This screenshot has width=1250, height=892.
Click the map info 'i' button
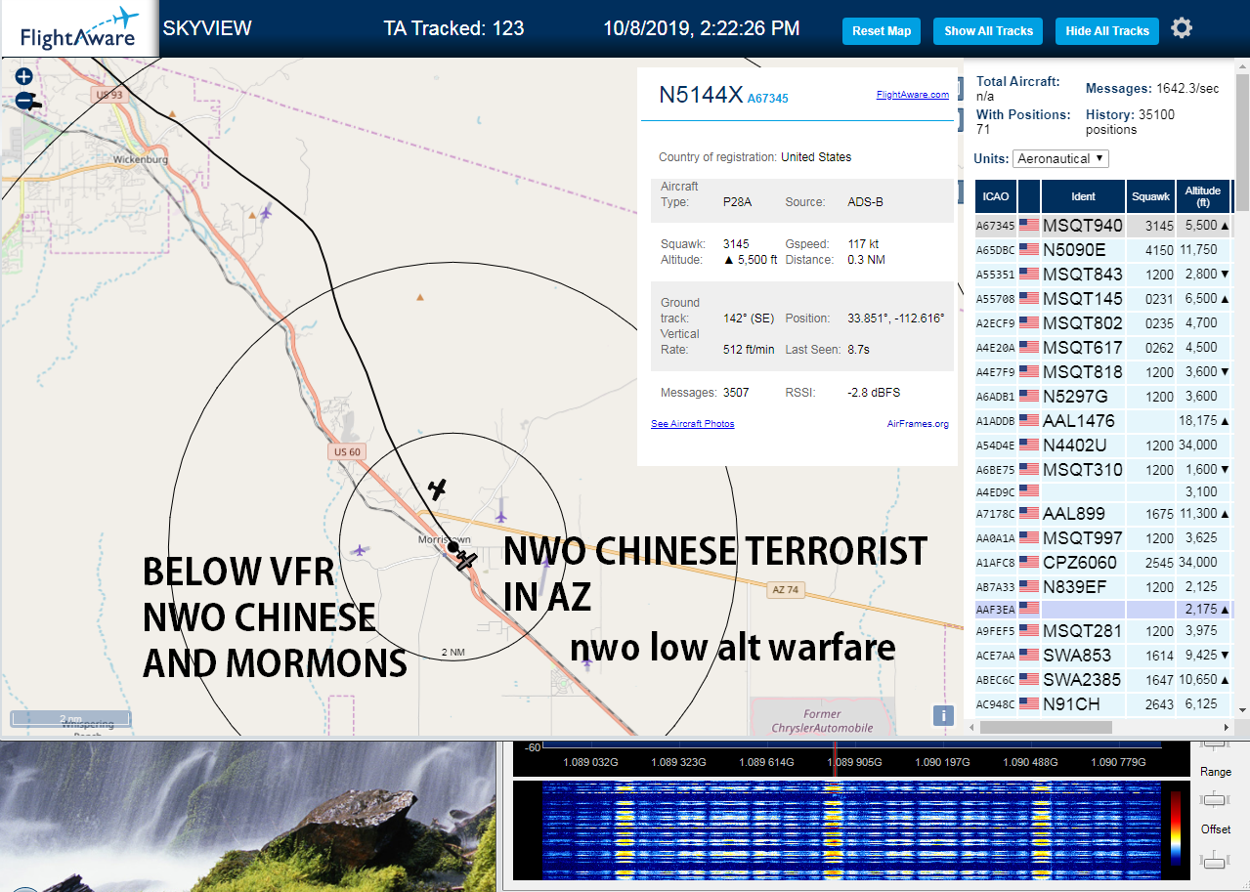coord(943,715)
